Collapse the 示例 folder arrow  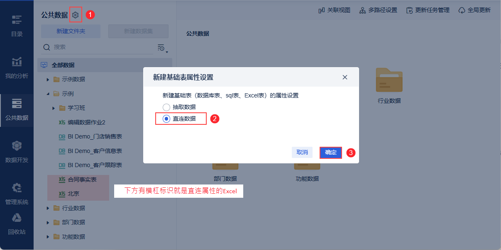click(x=48, y=94)
